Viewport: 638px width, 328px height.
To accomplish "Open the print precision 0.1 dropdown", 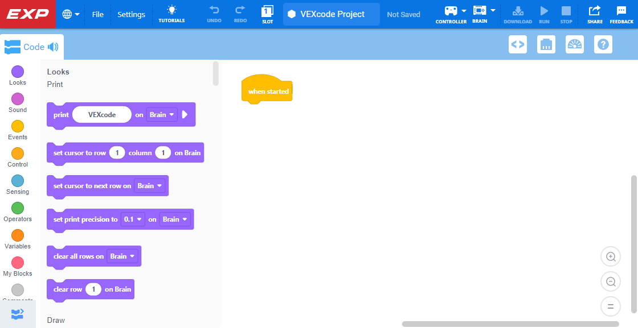I will (x=132, y=219).
